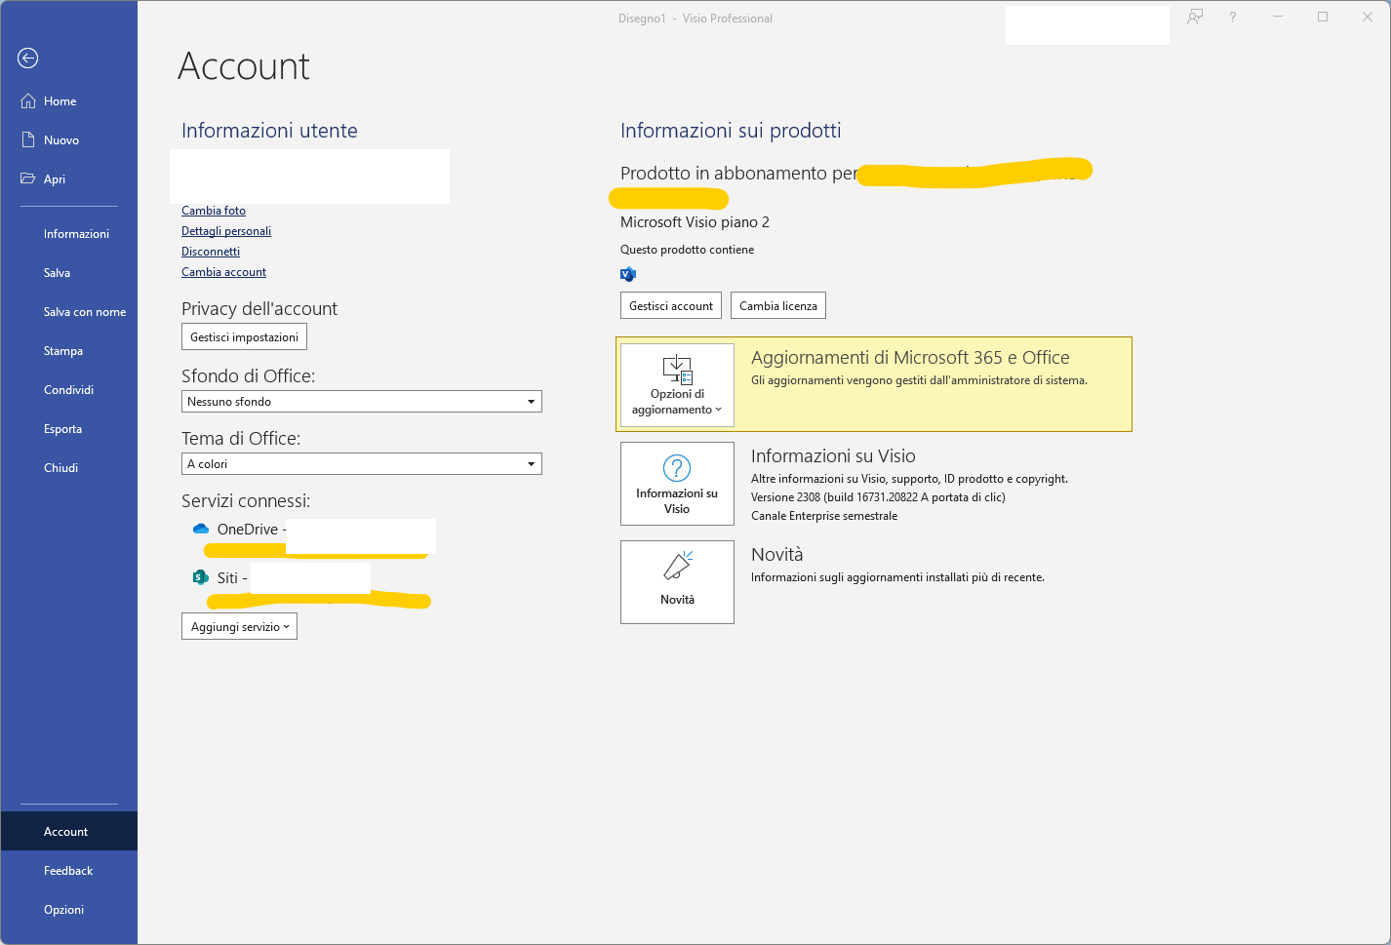
Task: Click the Cambia licenza button
Action: [778, 306]
